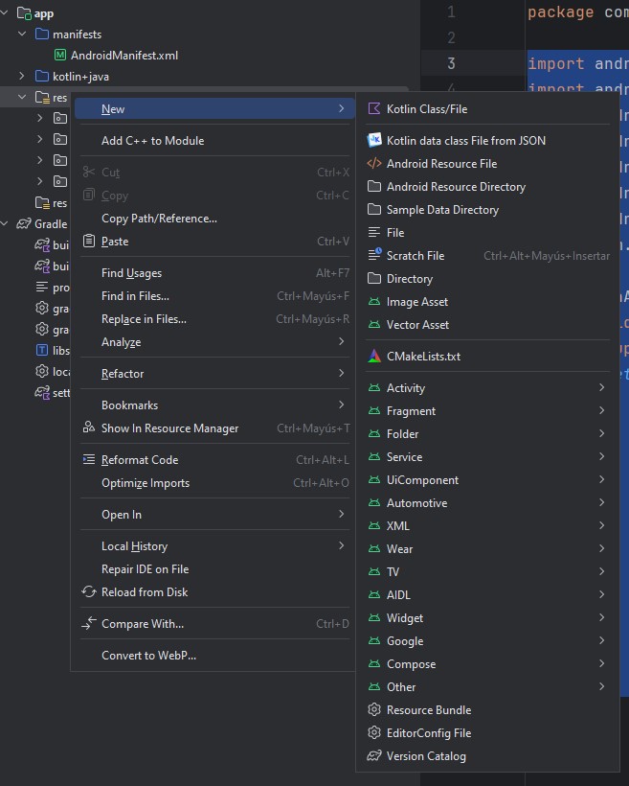Screen dimensions: 629x786
Task: Click the Android Resource File icon
Action: pyautogui.click(x=374, y=164)
